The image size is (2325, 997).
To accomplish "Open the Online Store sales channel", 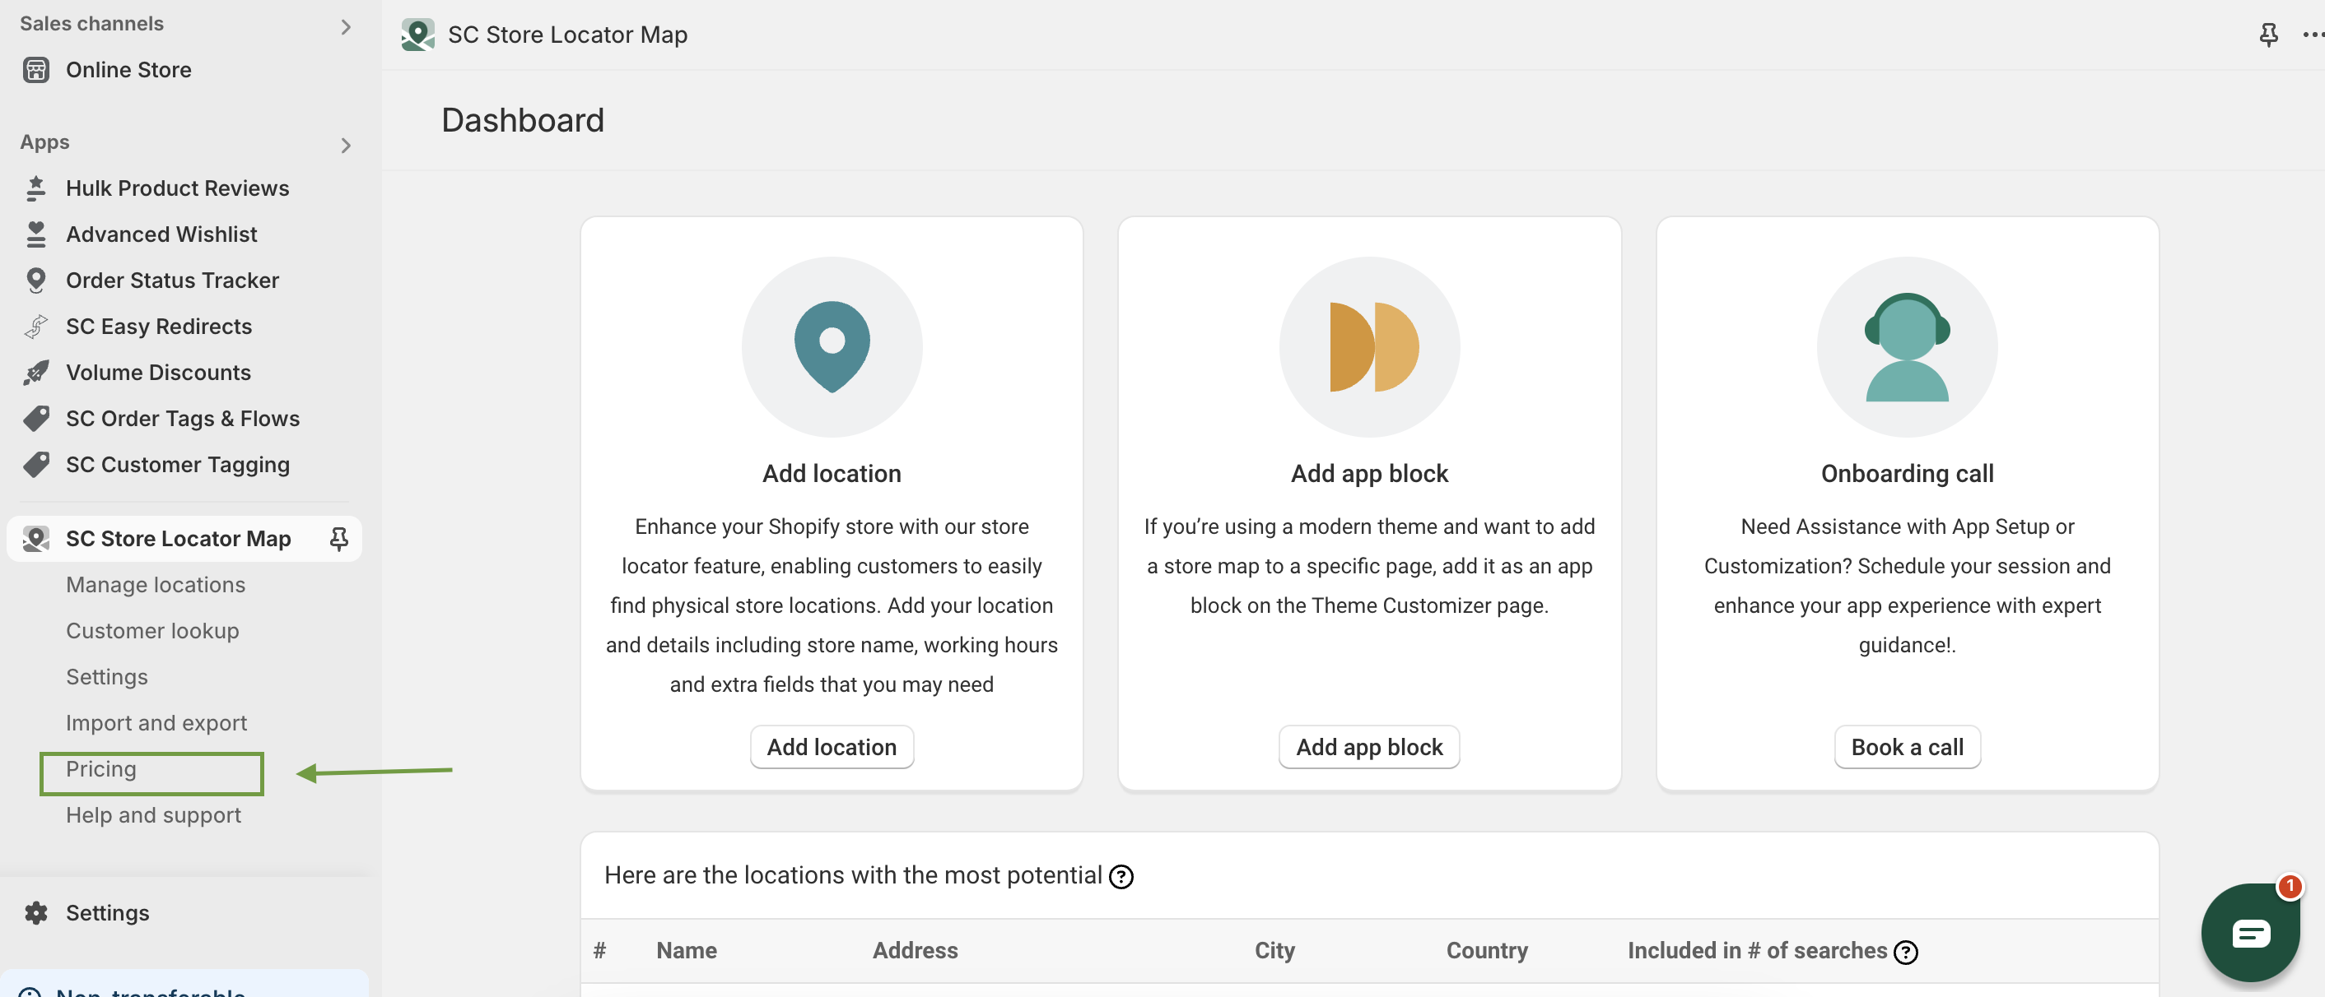I will point(128,69).
